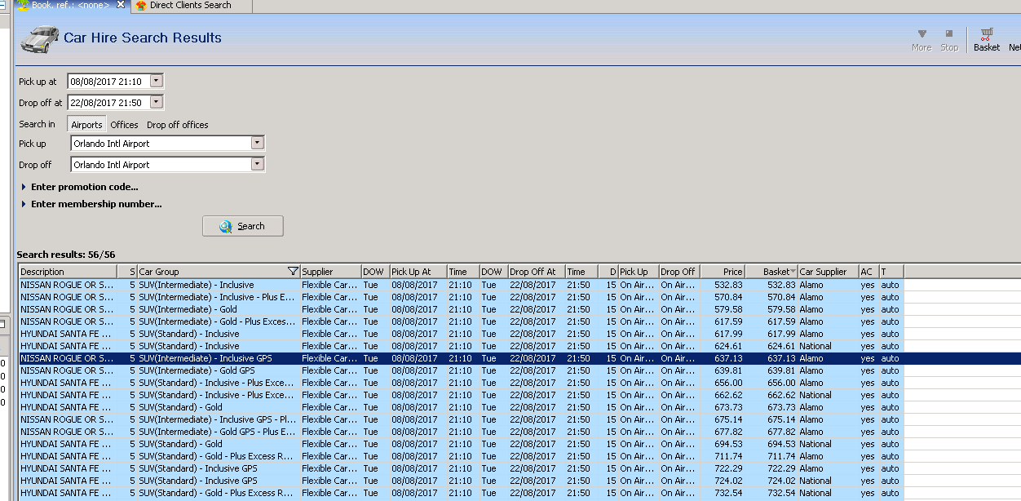
Task: Toggle Basket column sort arrow
Action: point(793,272)
